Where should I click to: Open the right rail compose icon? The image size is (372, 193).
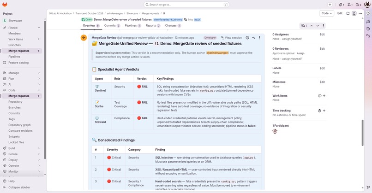click(368, 13)
